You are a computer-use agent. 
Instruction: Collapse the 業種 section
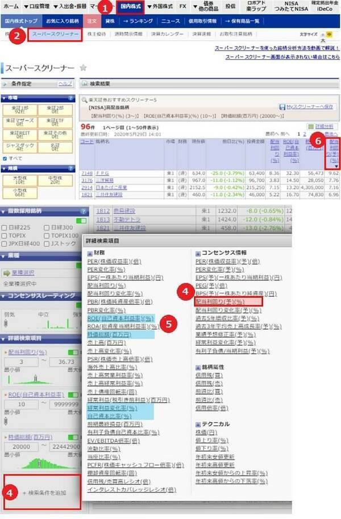[x=3, y=256]
